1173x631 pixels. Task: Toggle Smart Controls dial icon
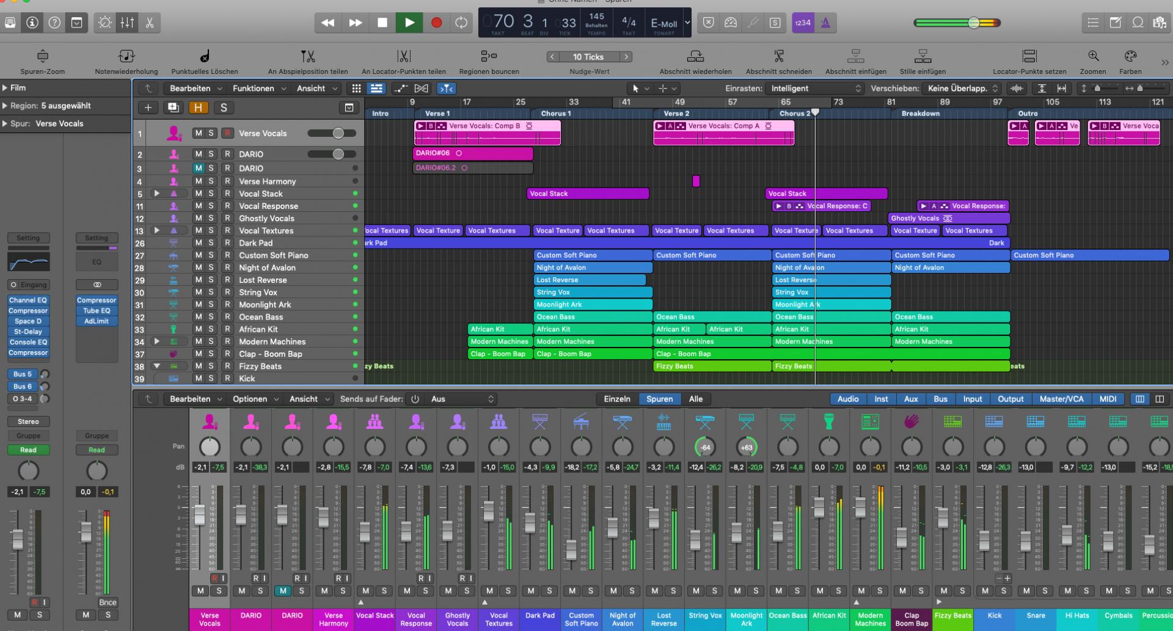pyautogui.click(x=105, y=23)
